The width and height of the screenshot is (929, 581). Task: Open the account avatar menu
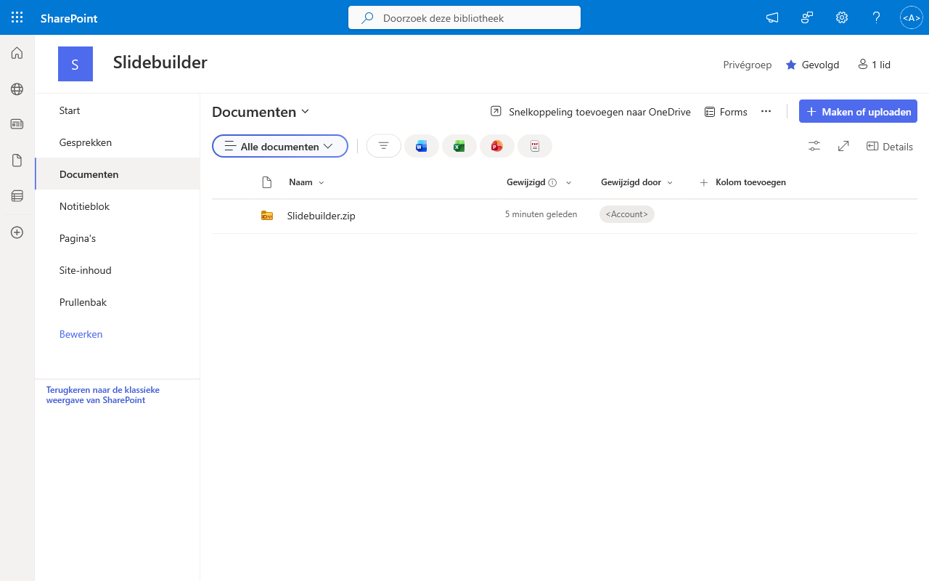coord(911,17)
